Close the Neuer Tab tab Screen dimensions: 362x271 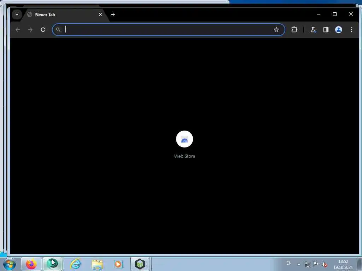click(x=100, y=14)
